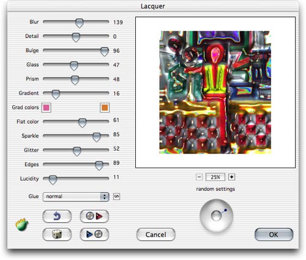This screenshot has height=260, width=306.
Task: Click the Lucidity slider handle
Action: click(53, 180)
